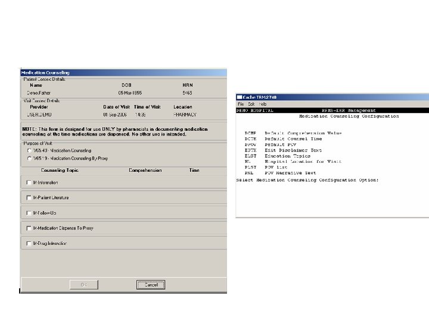Viewport: 429px width, 321px height.
Task: Click the OK button
Action: click(x=84, y=285)
